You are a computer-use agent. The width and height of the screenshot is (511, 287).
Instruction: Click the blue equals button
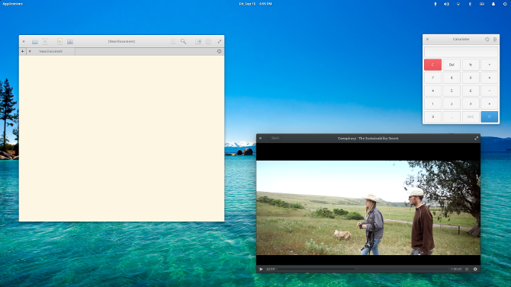[x=490, y=116]
